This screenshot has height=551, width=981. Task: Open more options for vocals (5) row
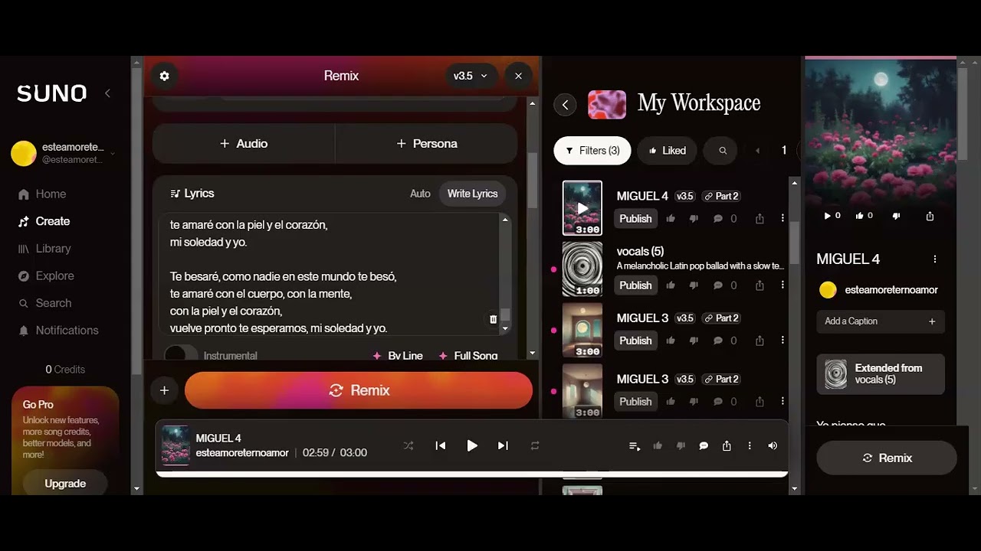point(783,285)
